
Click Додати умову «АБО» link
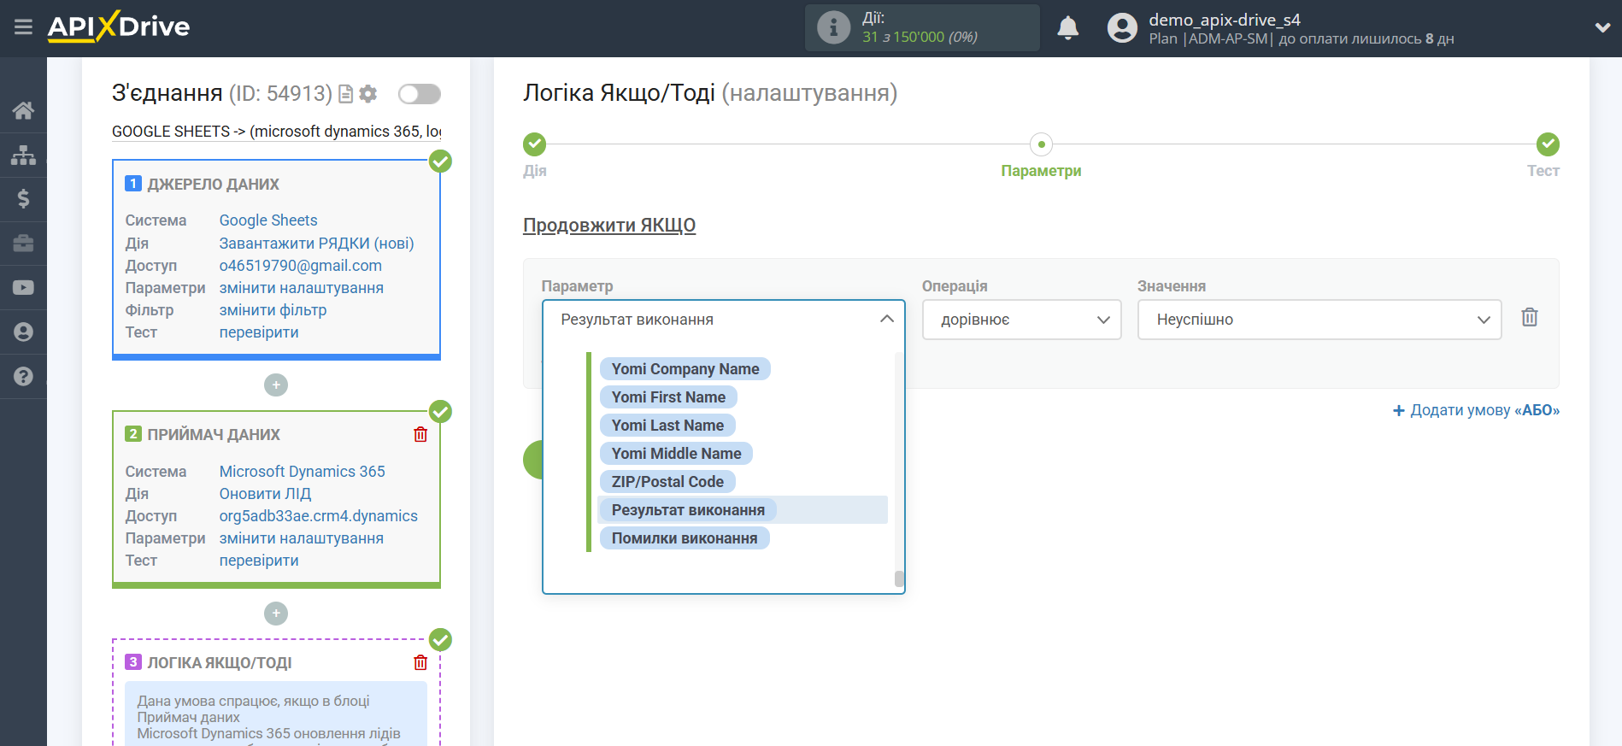[1476, 410]
